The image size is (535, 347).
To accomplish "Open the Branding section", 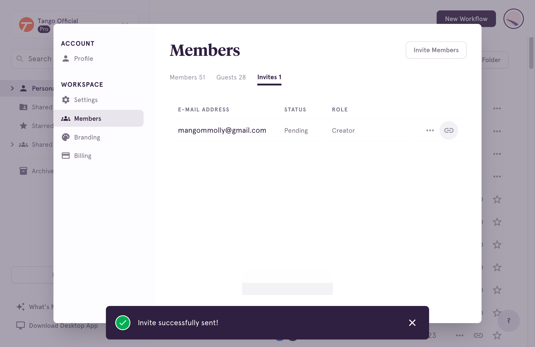I will pyautogui.click(x=87, y=137).
